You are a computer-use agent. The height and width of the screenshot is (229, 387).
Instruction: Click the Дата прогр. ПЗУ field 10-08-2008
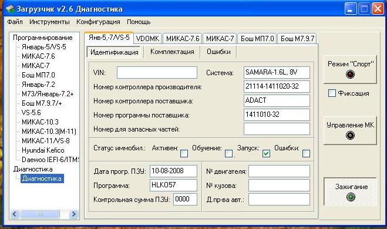point(173,171)
